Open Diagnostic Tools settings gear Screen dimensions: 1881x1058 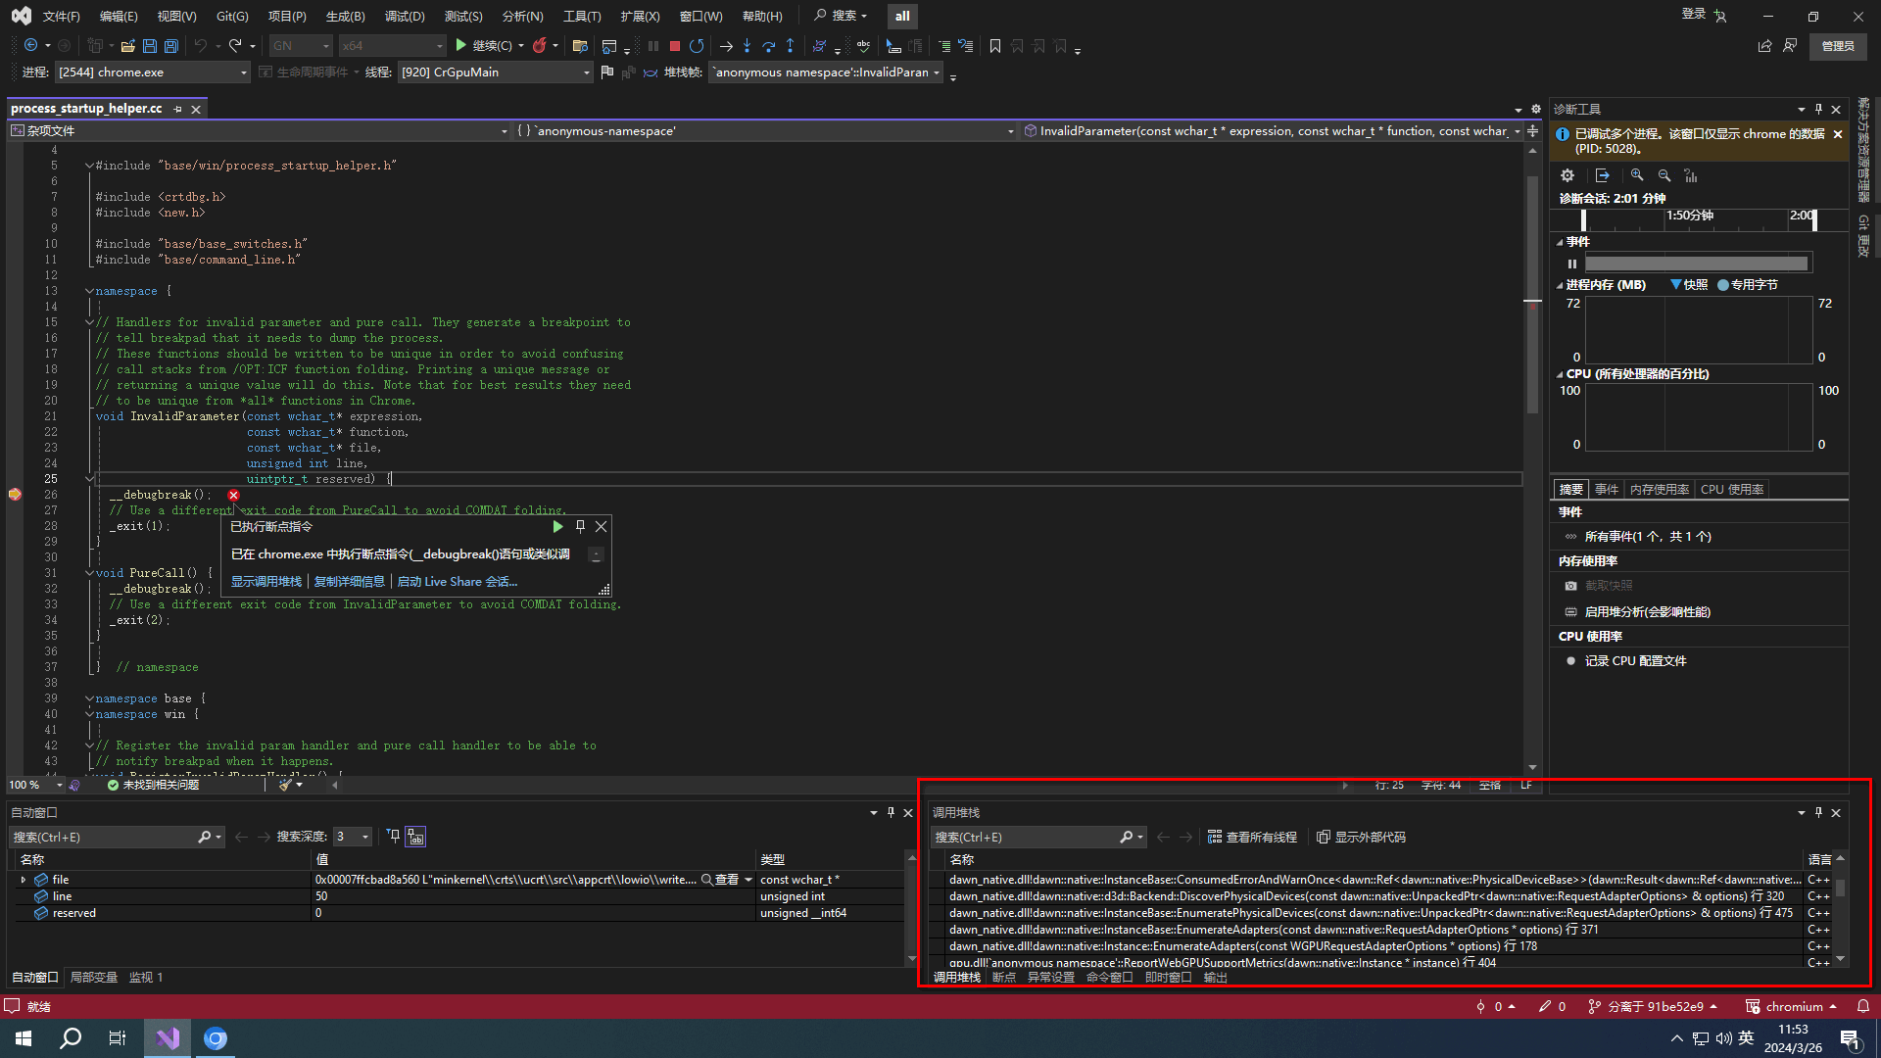click(x=1567, y=175)
